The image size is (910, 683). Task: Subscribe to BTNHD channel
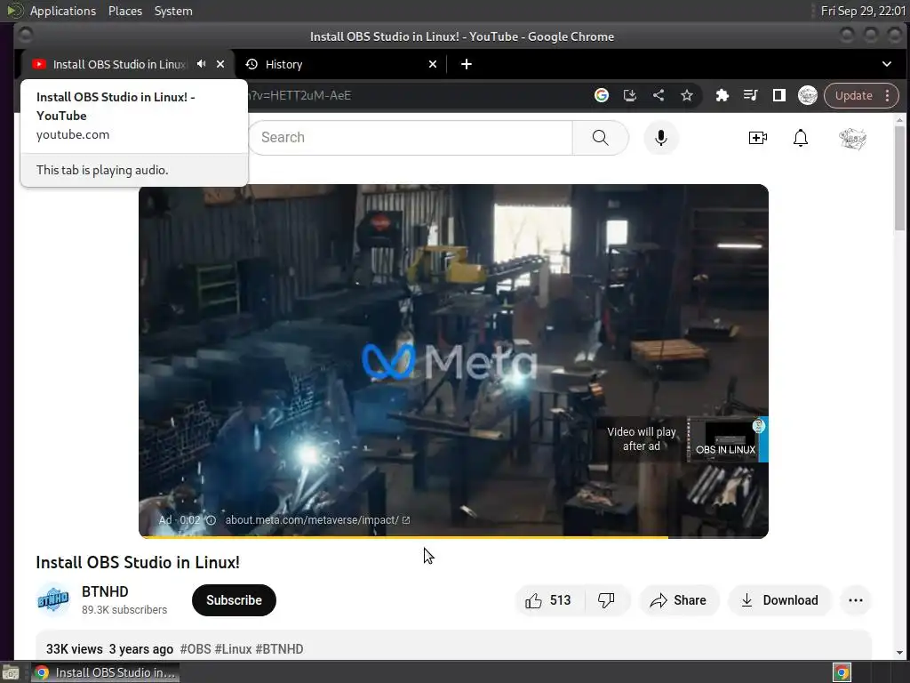pos(234,600)
